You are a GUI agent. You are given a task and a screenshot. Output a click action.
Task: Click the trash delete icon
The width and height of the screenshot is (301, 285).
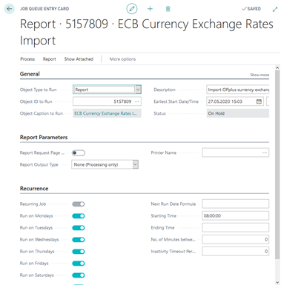pos(168,9)
